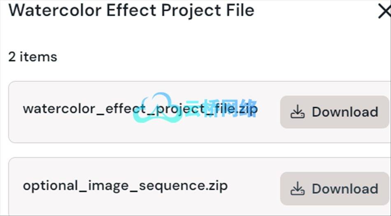Image resolution: width=391 pixels, height=216 pixels.
Task: Select the watercolor_effect_project_file.zip filename text
Action: click(140, 109)
